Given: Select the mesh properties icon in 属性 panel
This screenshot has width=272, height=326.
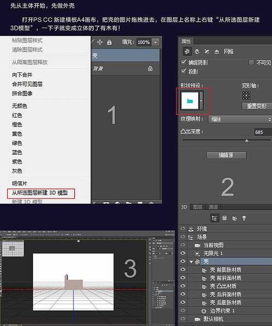Looking at the screenshot, I should (x=187, y=51).
